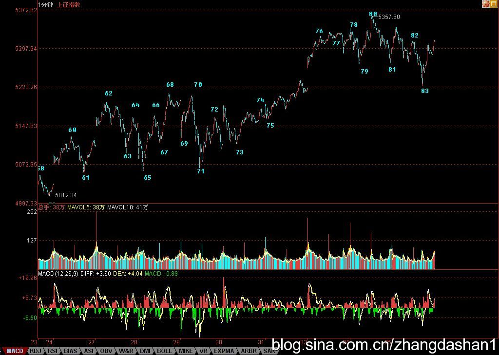
Task: Select the ARBR indicator tab
Action: point(248,351)
